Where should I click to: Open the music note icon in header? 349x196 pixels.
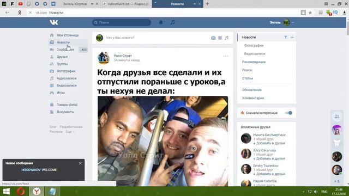[x=173, y=22]
